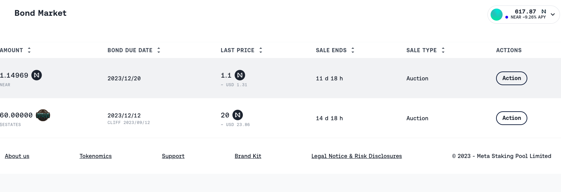Click Action button for the NEAR bond
The width and height of the screenshot is (561, 192).
(x=512, y=78)
